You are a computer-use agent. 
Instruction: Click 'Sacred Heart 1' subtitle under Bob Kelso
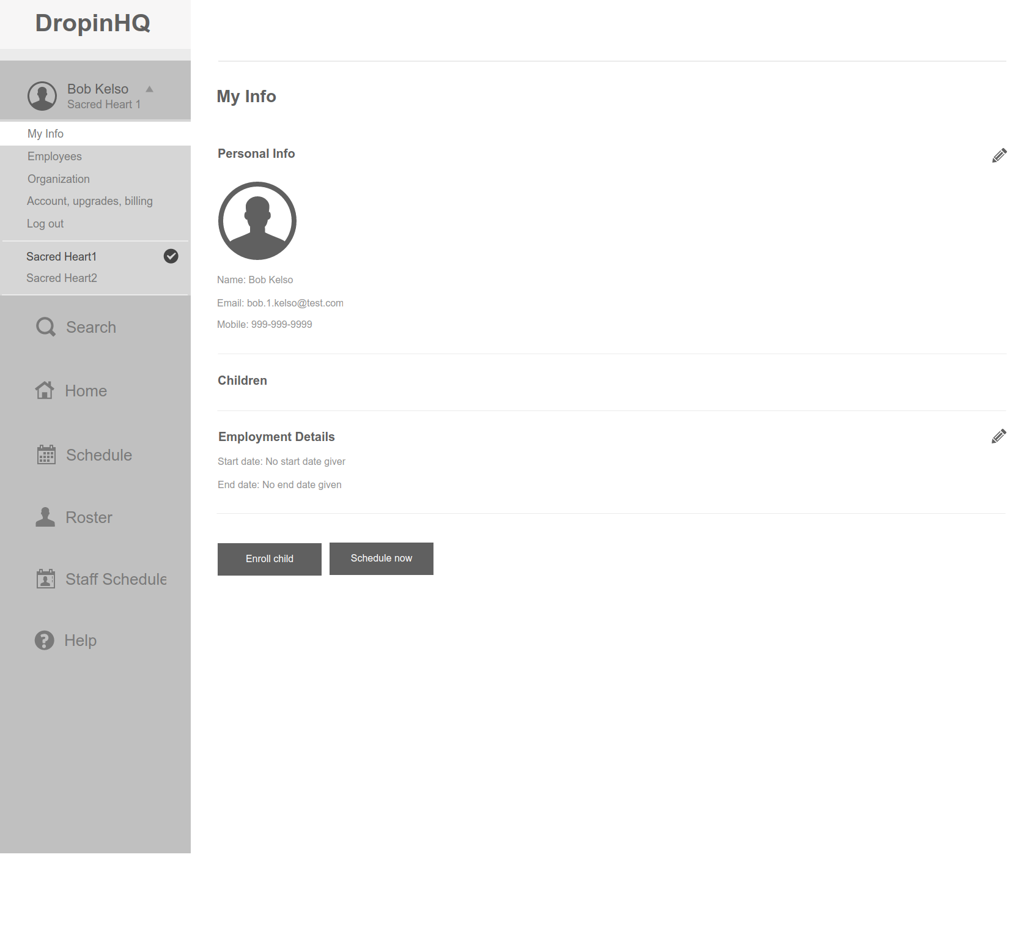point(104,105)
